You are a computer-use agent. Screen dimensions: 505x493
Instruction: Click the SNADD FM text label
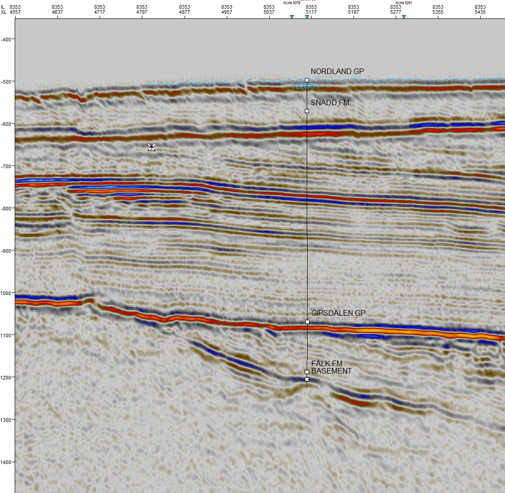click(x=330, y=103)
